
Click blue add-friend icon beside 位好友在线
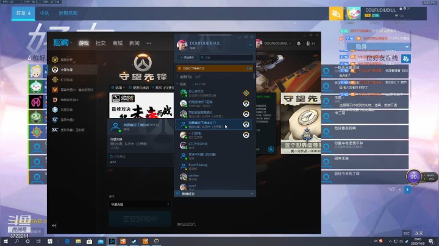pyautogui.click(x=405, y=58)
